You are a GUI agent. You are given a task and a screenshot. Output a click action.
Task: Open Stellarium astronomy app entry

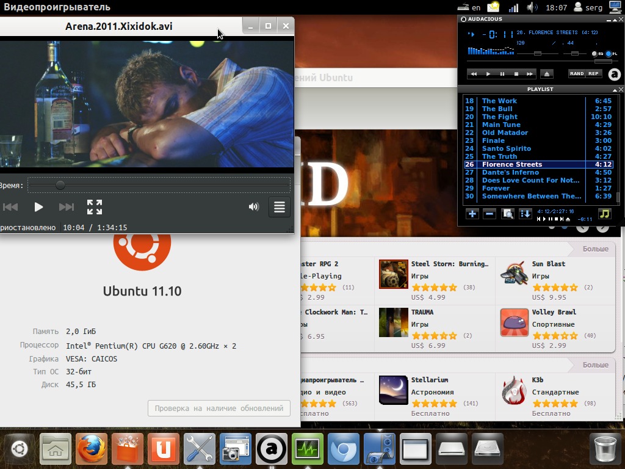click(435, 396)
